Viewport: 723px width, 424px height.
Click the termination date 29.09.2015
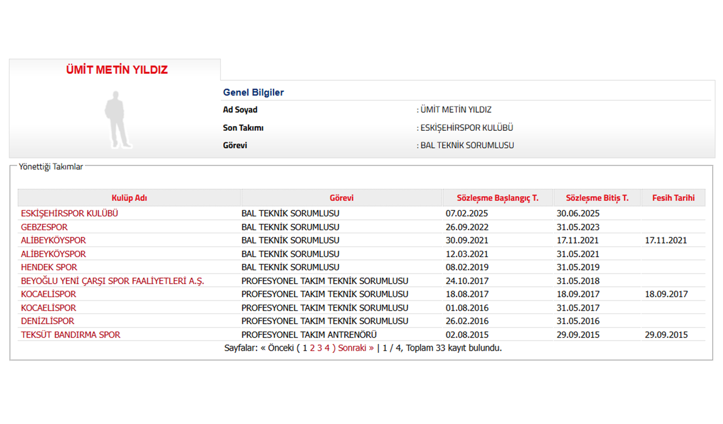pos(666,335)
